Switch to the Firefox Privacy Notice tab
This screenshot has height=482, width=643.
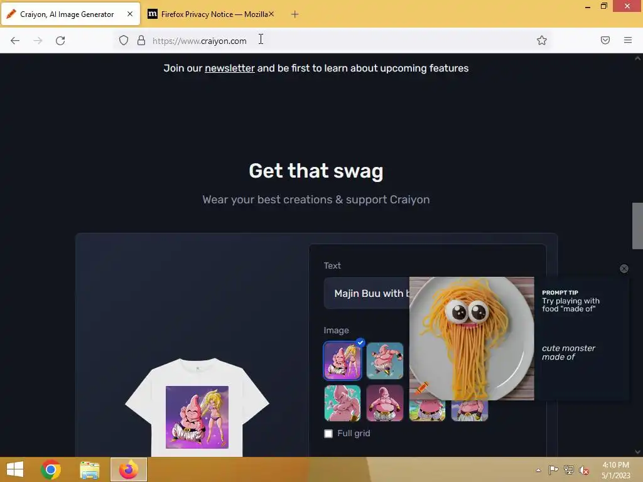[211, 14]
